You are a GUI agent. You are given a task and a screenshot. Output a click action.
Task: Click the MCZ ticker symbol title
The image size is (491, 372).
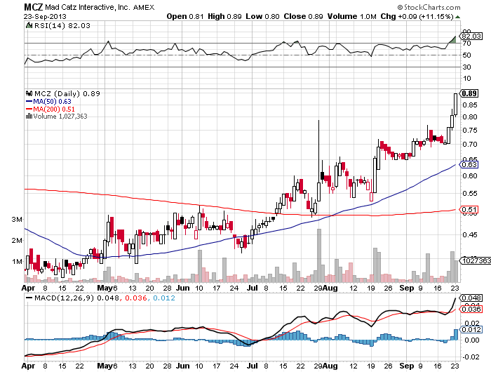point(34,7)
